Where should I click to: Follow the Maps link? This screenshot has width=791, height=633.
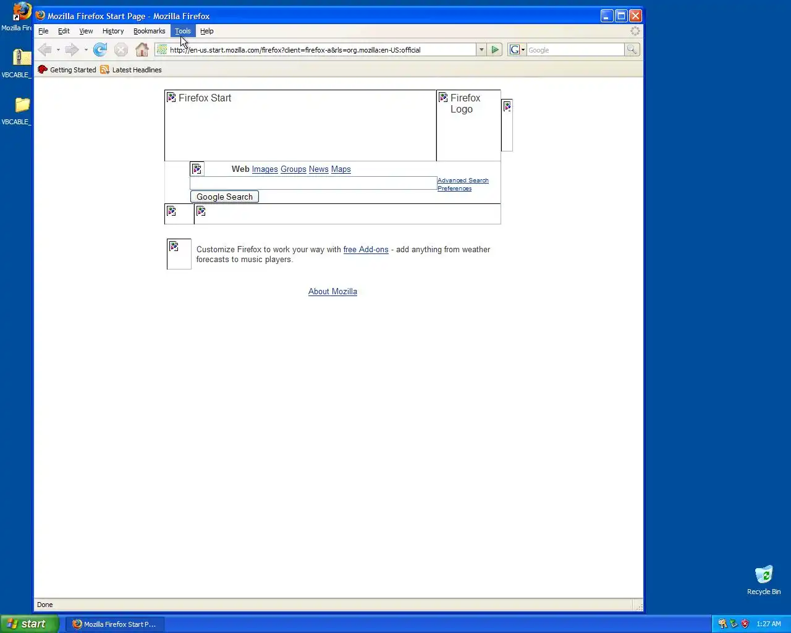coord(341,169)
